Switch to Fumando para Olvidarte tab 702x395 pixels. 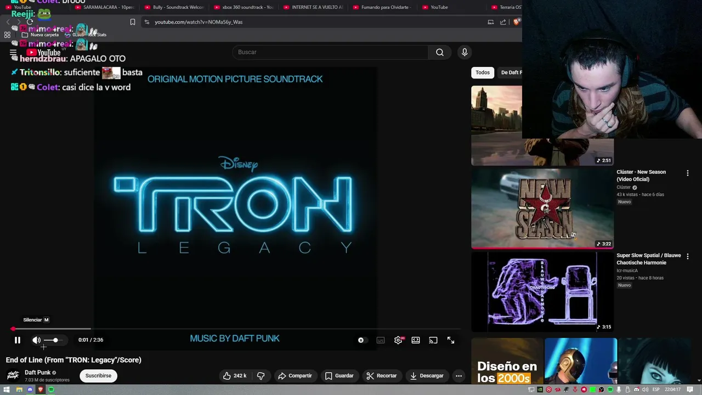click(382, 7)
